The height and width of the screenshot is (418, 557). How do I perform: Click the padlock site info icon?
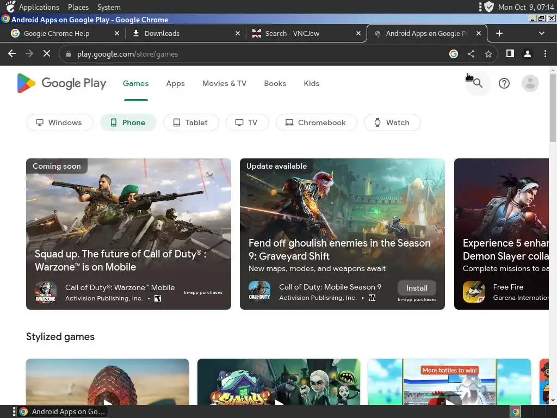pos(69,54)
